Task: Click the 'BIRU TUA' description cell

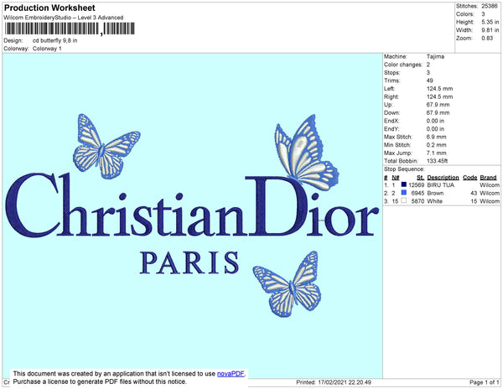Action: (x=440, y=185)
